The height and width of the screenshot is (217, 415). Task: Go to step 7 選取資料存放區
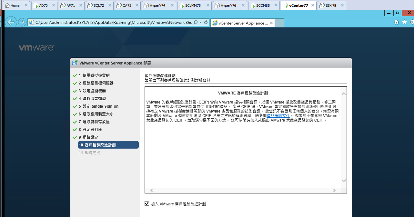coord(94,122)
